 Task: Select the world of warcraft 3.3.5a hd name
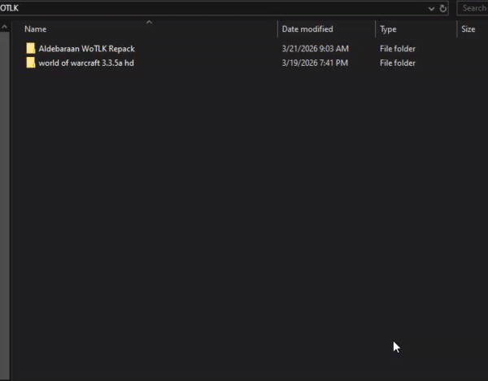click(86, 63)
